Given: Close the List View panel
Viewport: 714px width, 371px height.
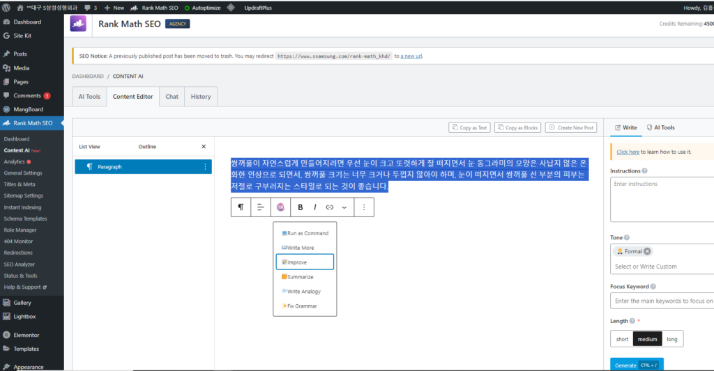Looking at the screenshot, I should (x=204, y=146).
